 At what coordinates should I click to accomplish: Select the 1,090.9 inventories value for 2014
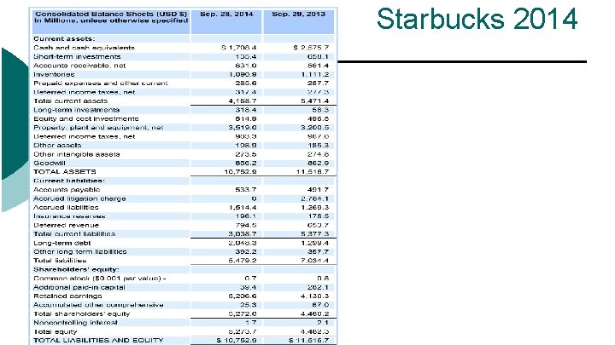coord(243,74)
